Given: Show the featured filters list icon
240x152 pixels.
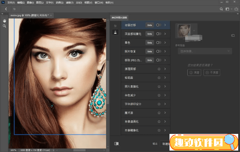Looking at the screenshot, I should pos(115,26).
